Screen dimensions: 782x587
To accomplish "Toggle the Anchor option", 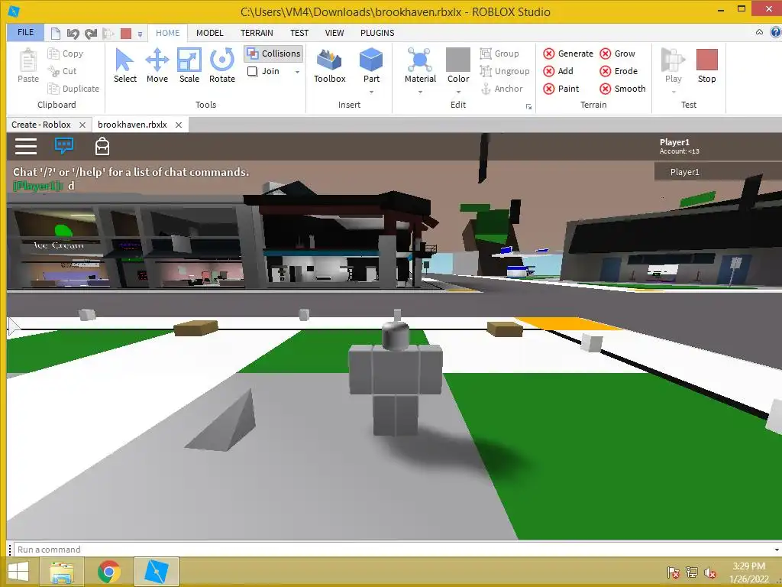I will 502,89.
